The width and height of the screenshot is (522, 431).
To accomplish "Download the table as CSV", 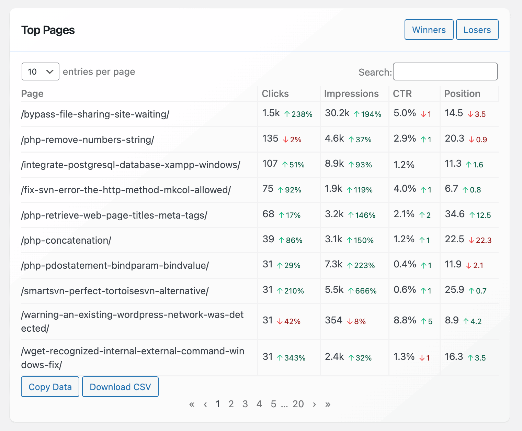I will [x=120, y=387].
